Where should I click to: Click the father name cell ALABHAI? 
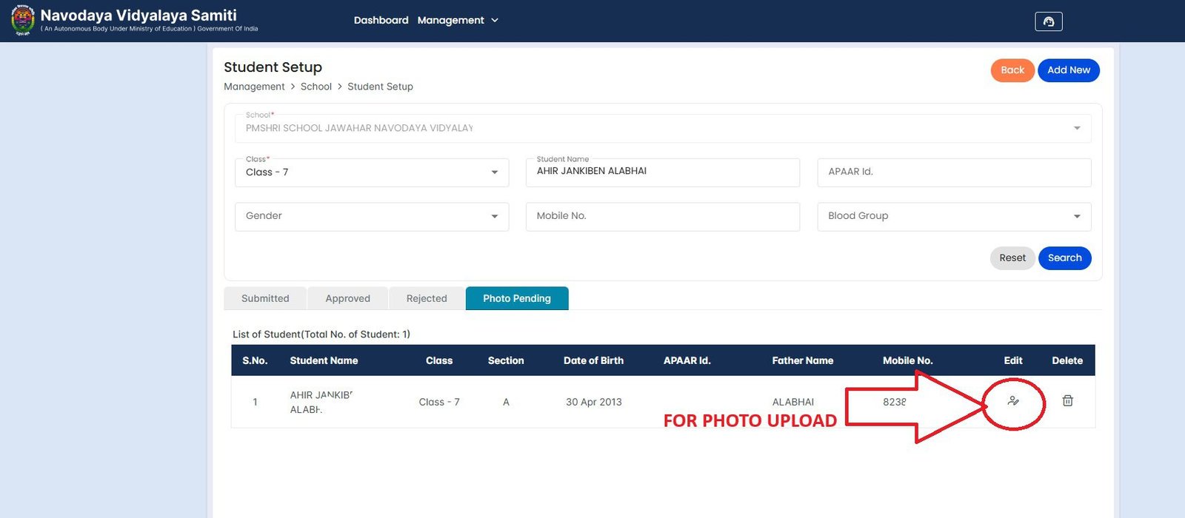793,403
